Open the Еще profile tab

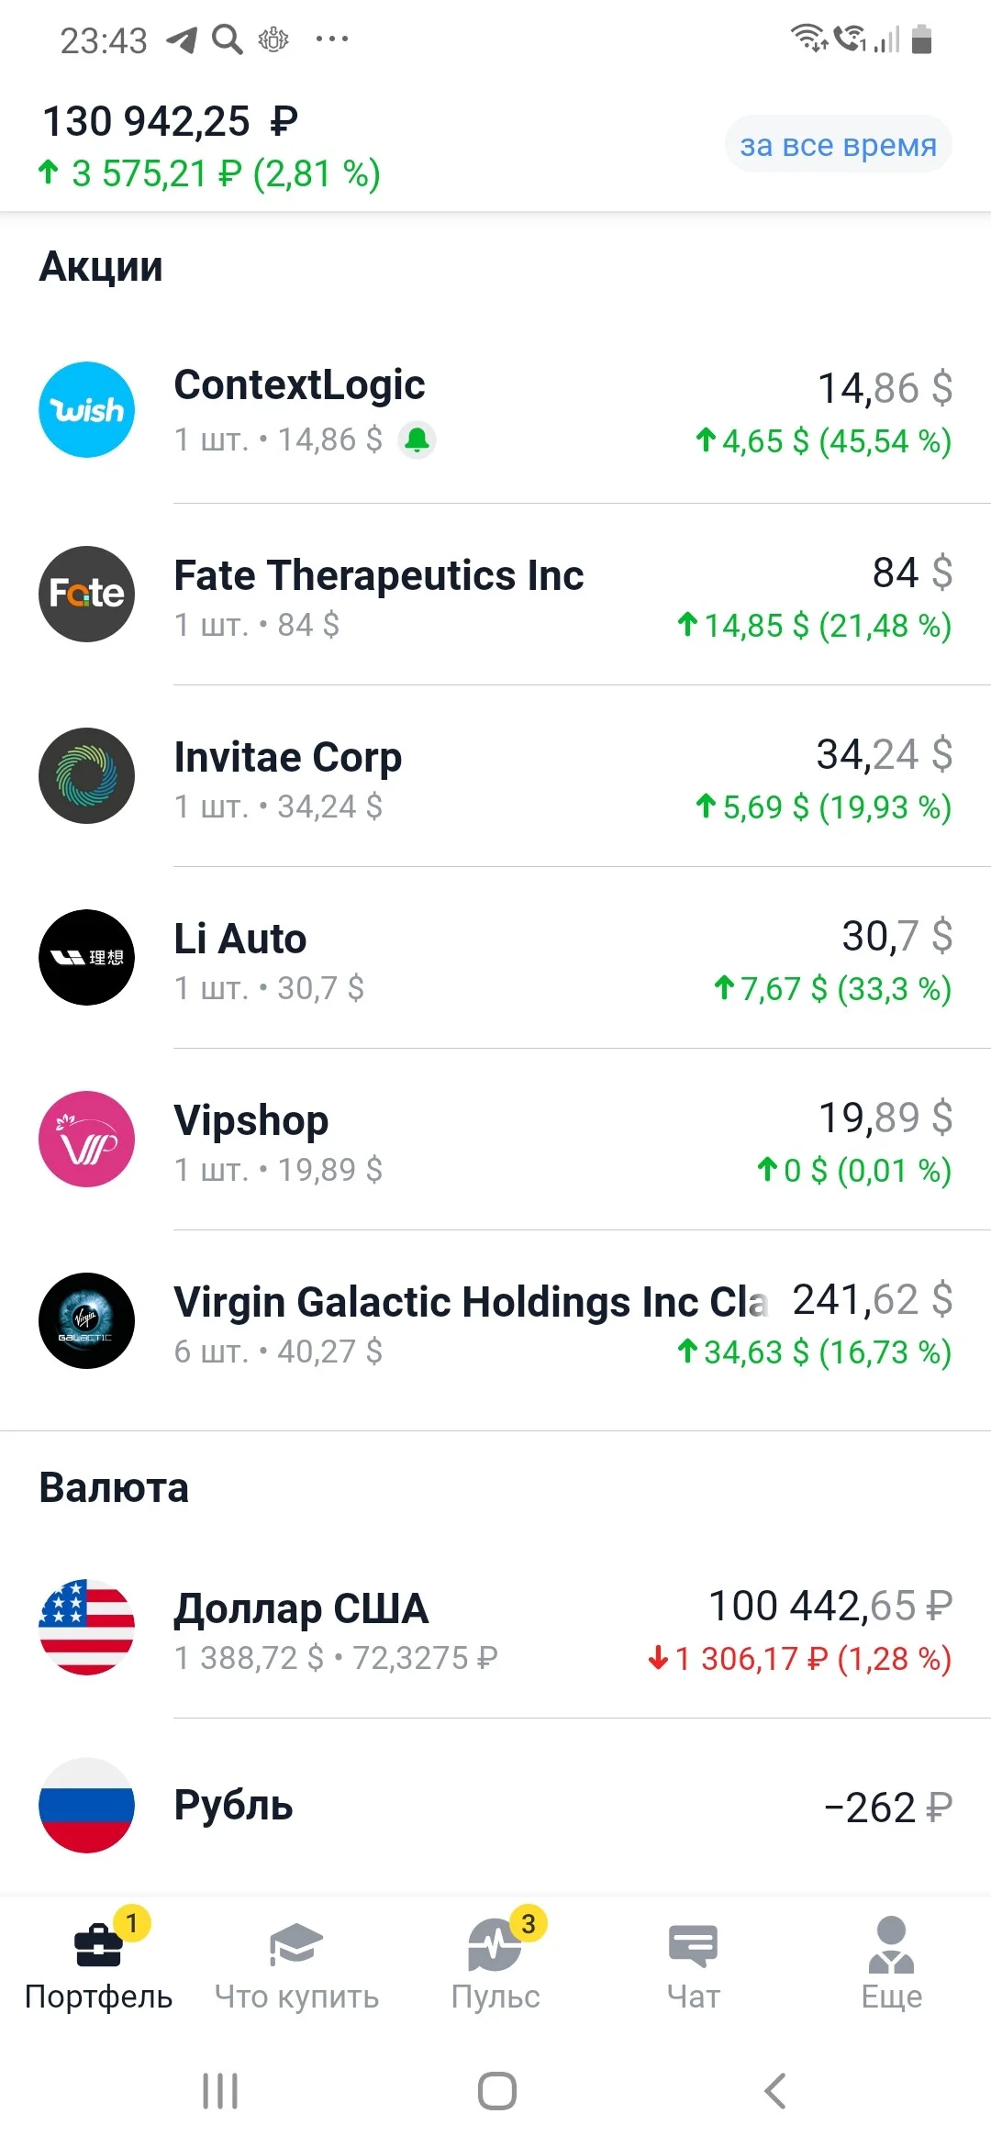tap(892, 1964)
